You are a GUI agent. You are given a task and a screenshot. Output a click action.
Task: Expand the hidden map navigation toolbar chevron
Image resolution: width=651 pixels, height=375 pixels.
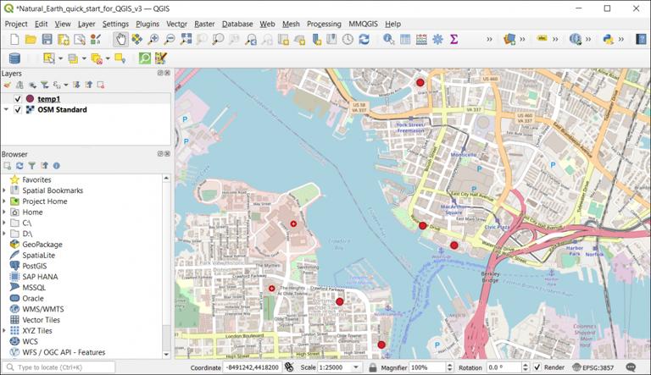click(489, 40)
